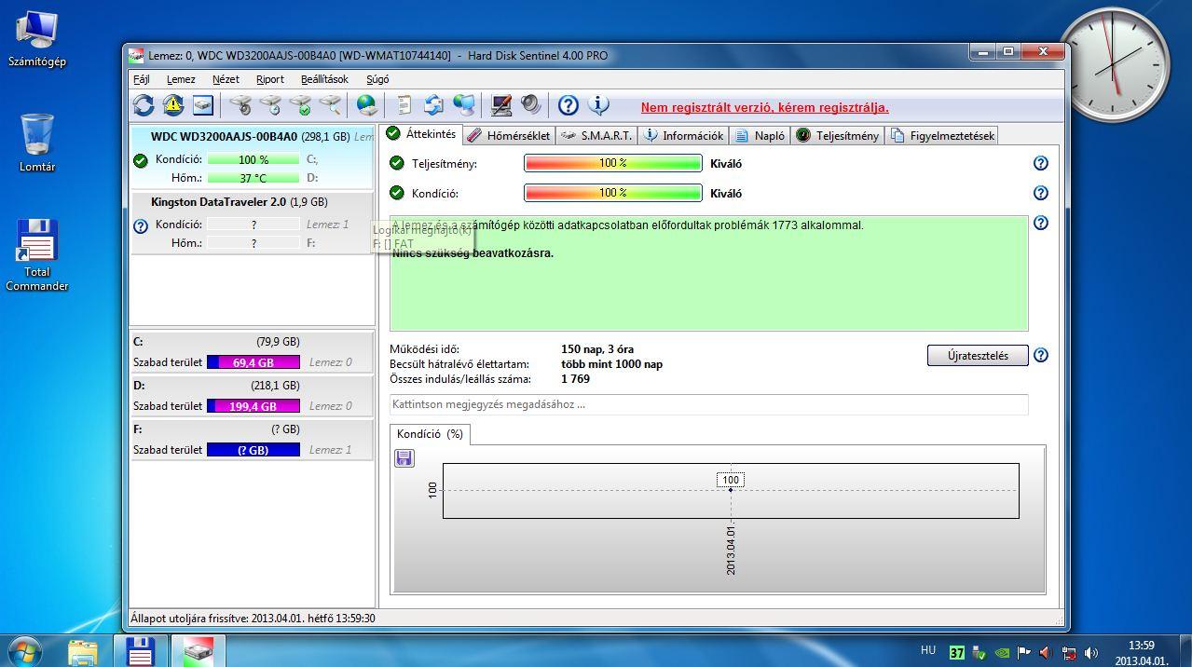
Task: Open the Súgó menu
Action: [377, 79]
